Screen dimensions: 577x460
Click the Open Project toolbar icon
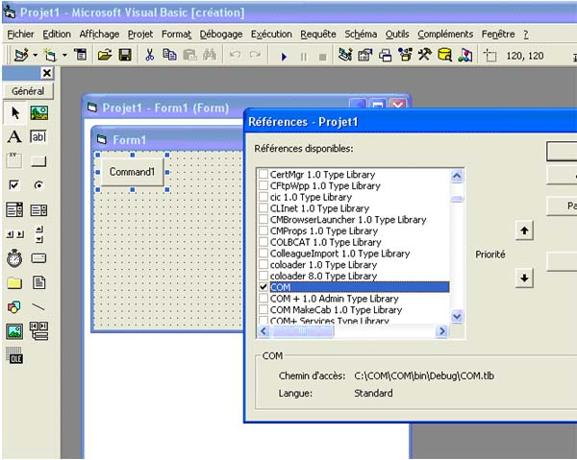(x=105, y=56)
